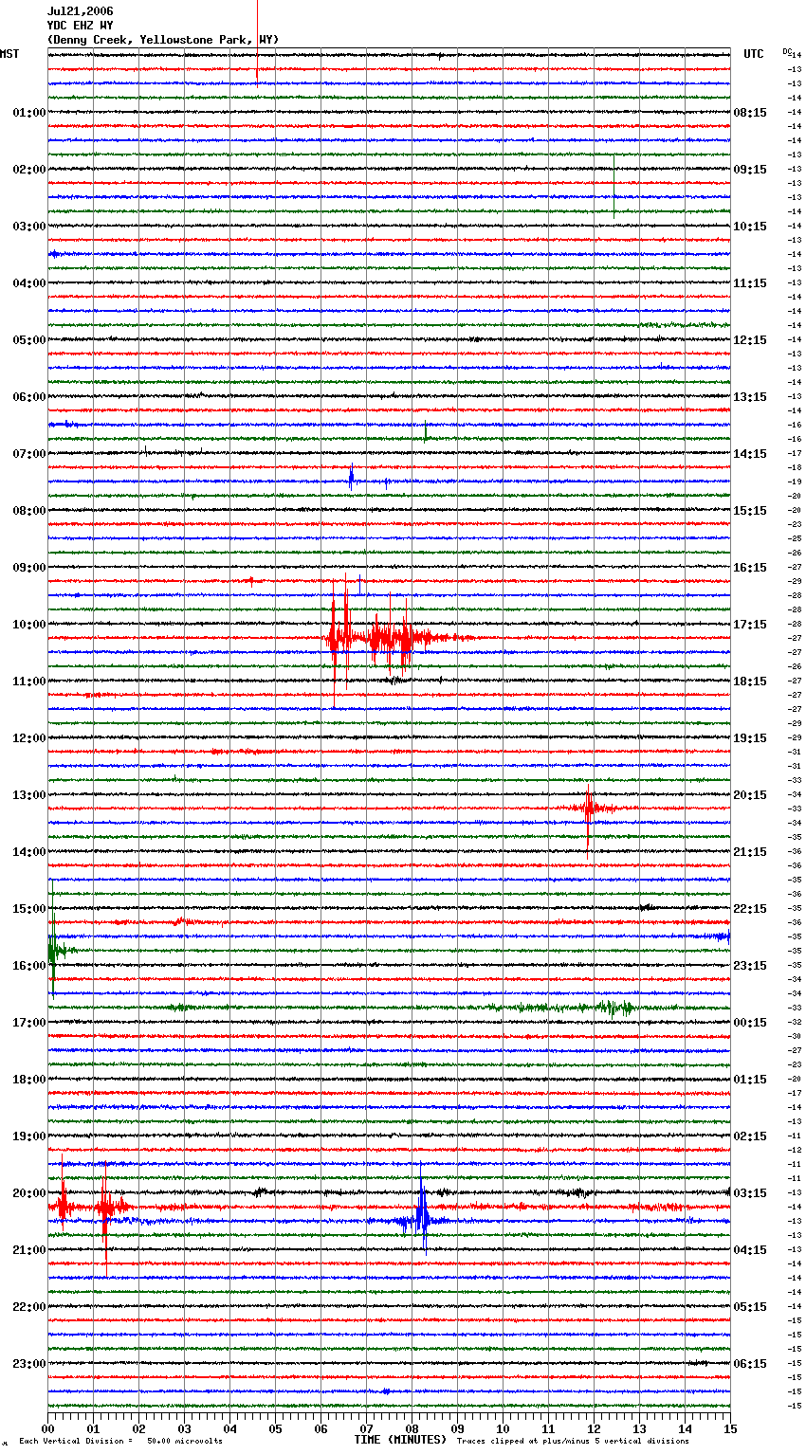Click the UTC label "17:15"

pos(750,625)
